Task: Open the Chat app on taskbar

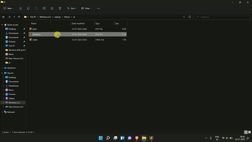Action: pos(130,138)
